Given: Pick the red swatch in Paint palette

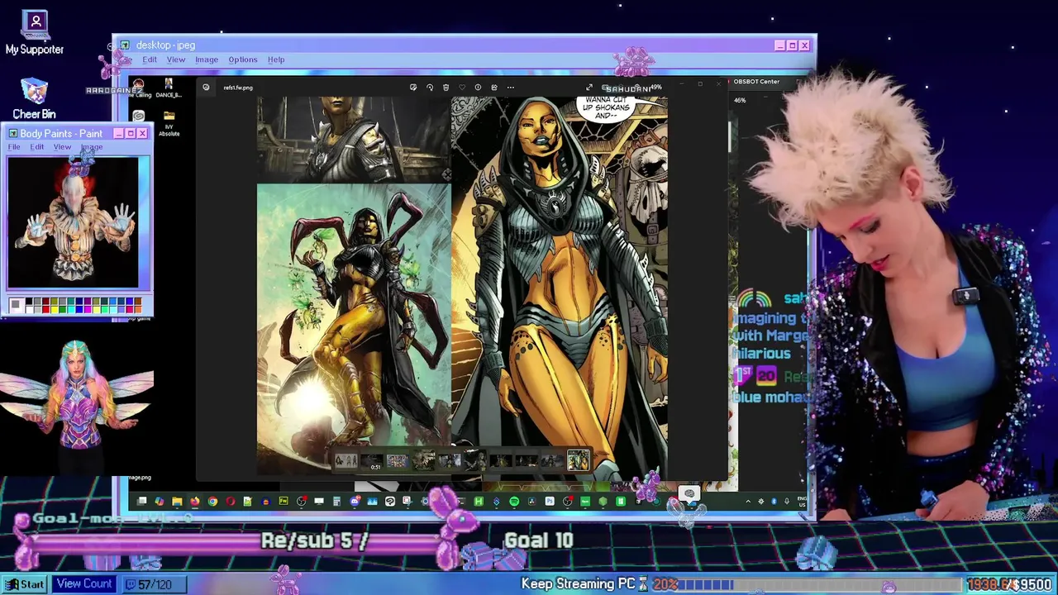Looking at the screenshot, I should coord(46,309).
